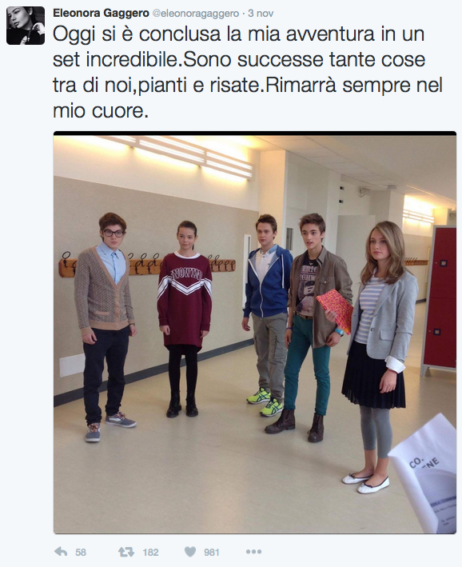Retweet this post using the retweet icon
Screen dimensions: 462x567
coord(126,552)
